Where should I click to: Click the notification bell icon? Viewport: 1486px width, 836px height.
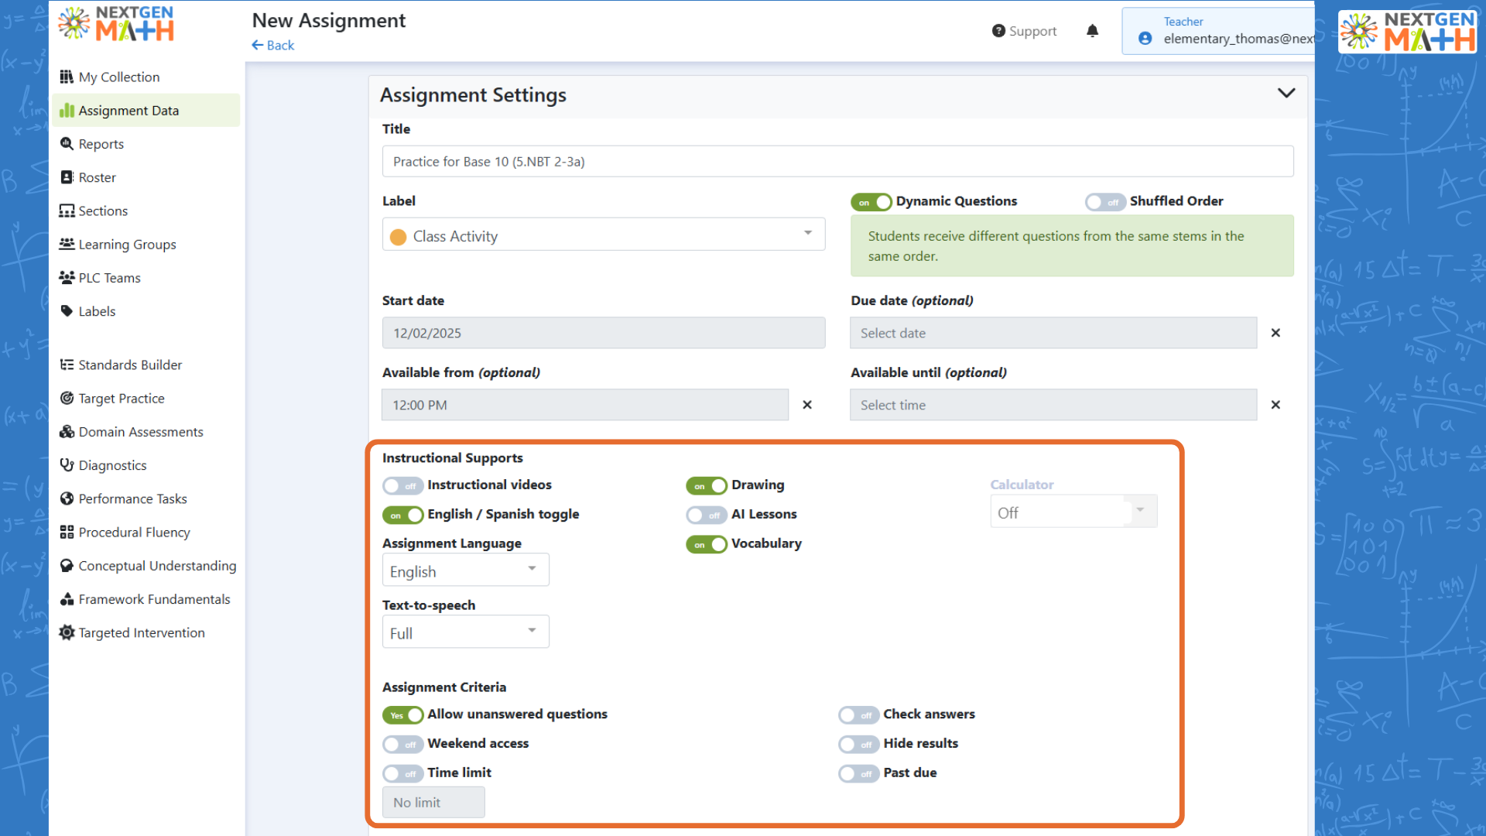tap(1092, 31)
